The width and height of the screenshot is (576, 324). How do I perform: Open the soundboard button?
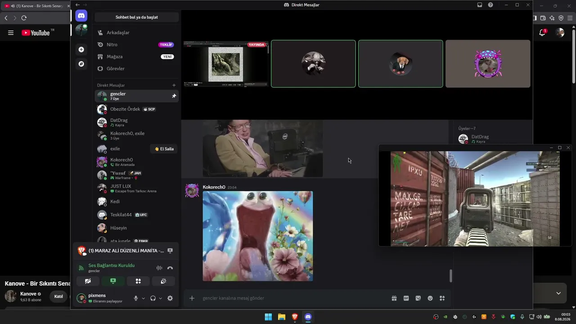tap(163, 281)
